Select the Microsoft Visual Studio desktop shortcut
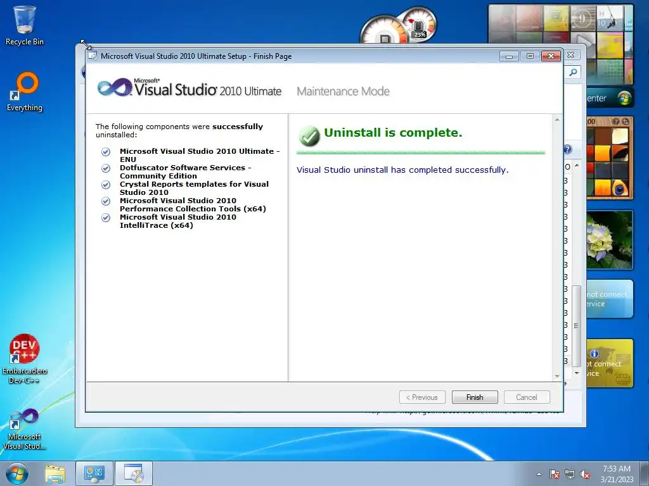The height and width of the screenshot is (486, 649). tap(25, 430)
